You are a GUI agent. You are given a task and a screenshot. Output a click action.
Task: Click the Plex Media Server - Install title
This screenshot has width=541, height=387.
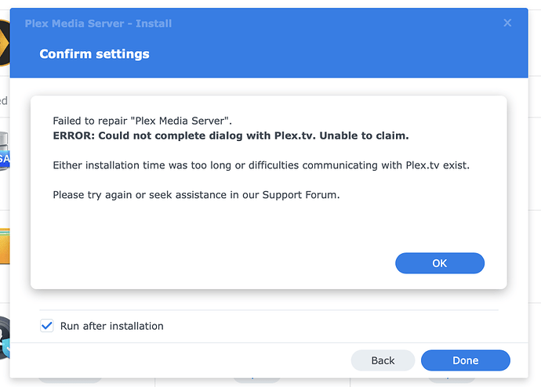tap(98, 24)
